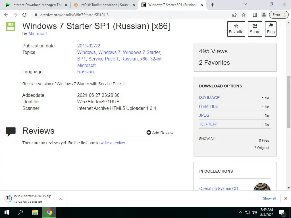The width and height of the screenshot is (291, 218).
Task: Open the notification center icon
Action: coord(282,212)
